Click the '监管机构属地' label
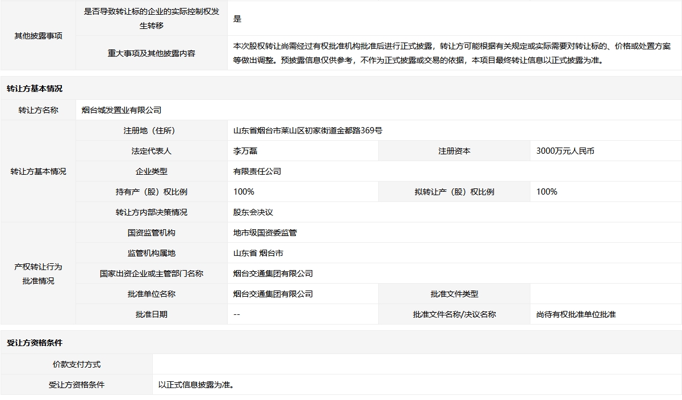The image size is (682, 400). click(x=151, y=253)
